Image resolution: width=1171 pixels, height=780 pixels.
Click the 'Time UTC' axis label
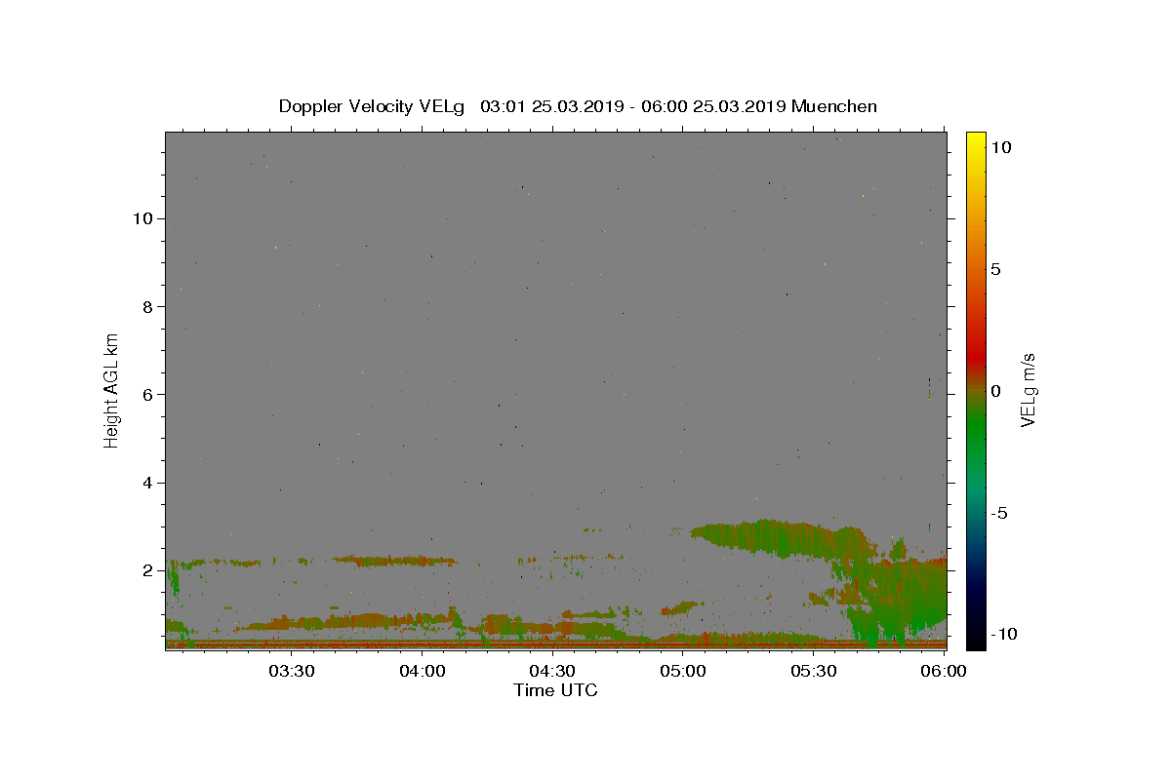tap(555, 690)
